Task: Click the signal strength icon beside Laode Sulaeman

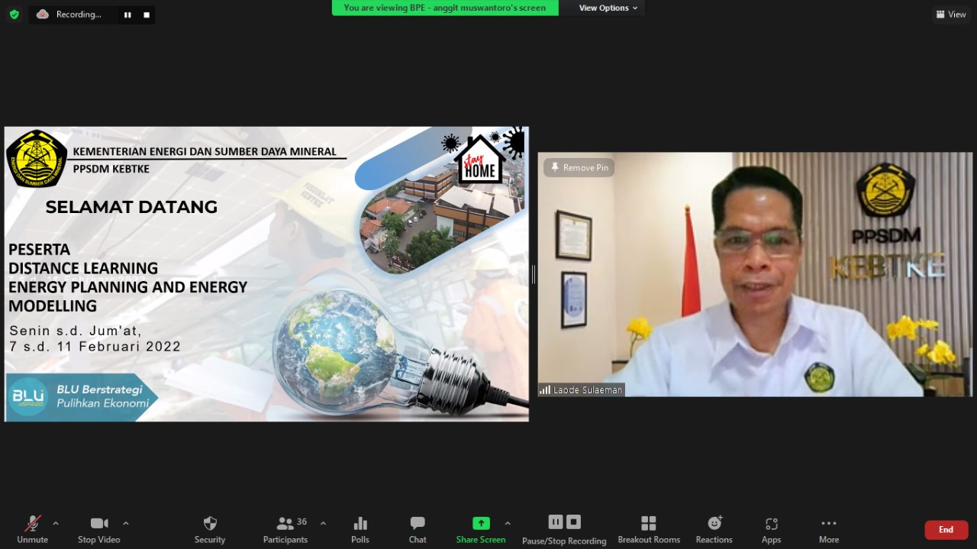Action: point(545,390)
